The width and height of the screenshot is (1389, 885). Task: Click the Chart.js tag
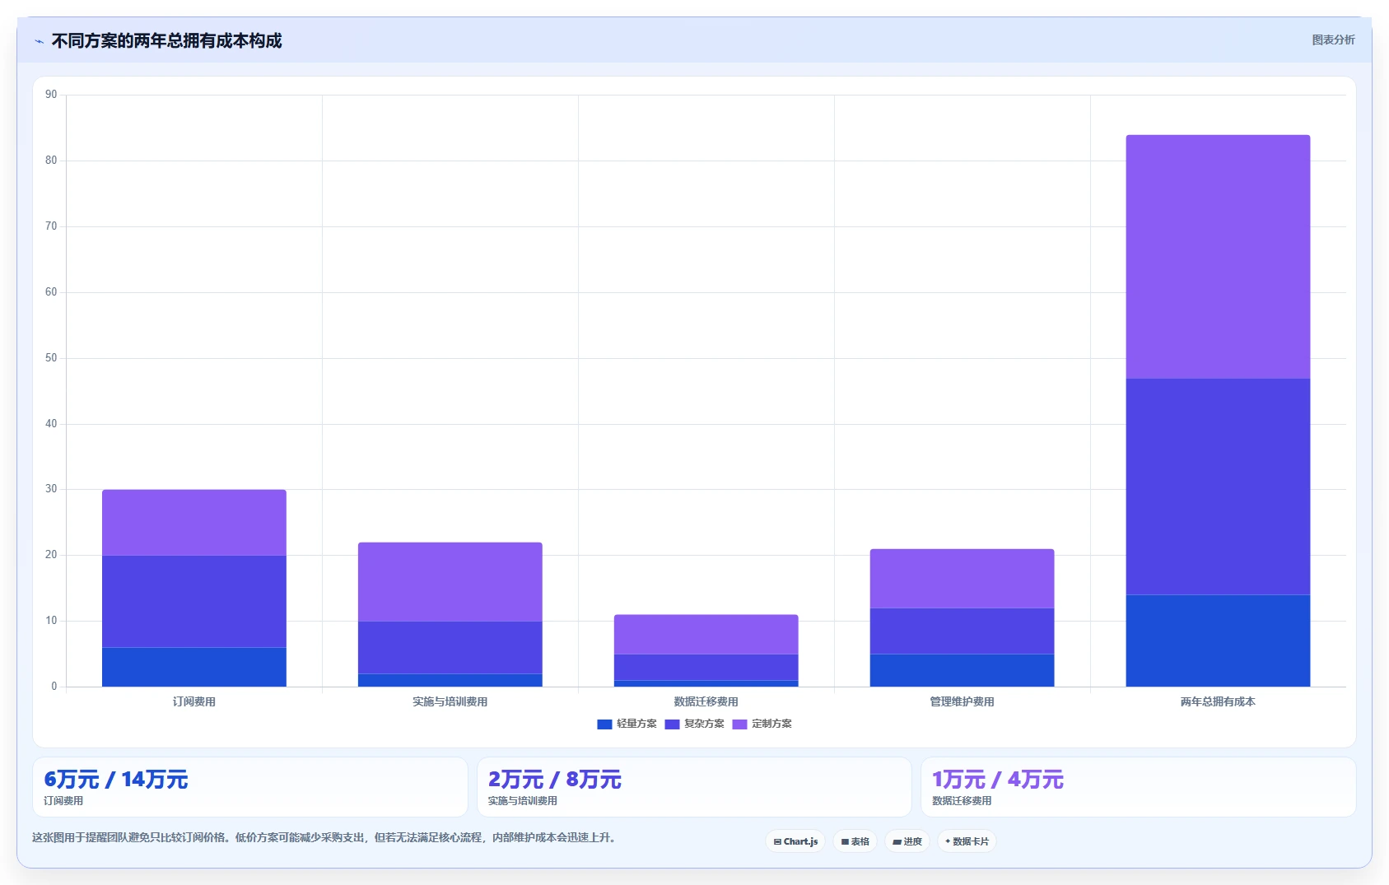point(795,841)
